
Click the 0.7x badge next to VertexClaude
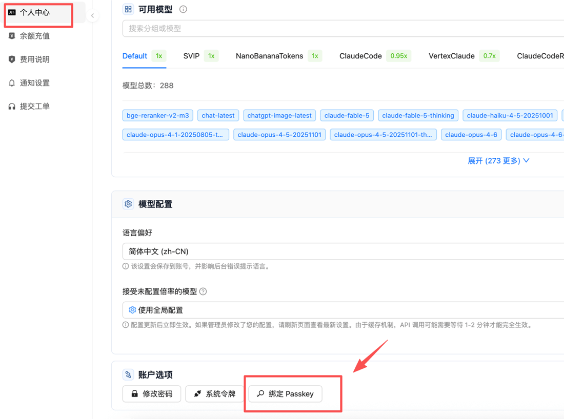(x=489, y=56)
